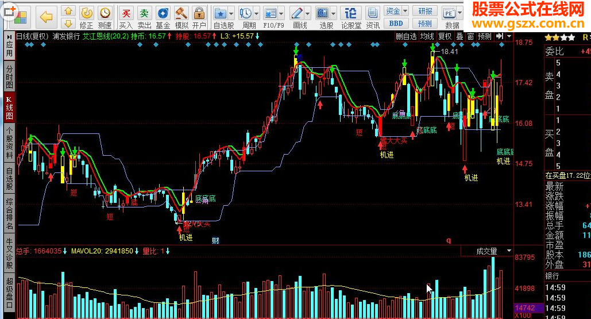Click the MAVOL20 volume average label
Screen dimensions: 591x319
102,251
